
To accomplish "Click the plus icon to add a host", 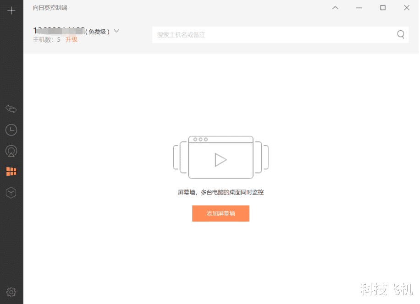I will coord(11,10).
